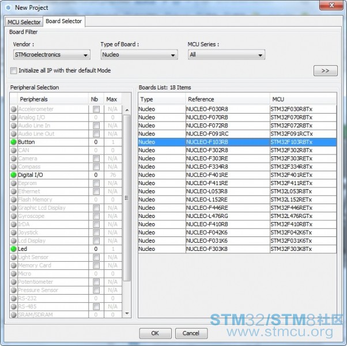Screen dimensions: 347x346
Task: Click the grey status dot for RS-232
Action: [x=13, y=298]
